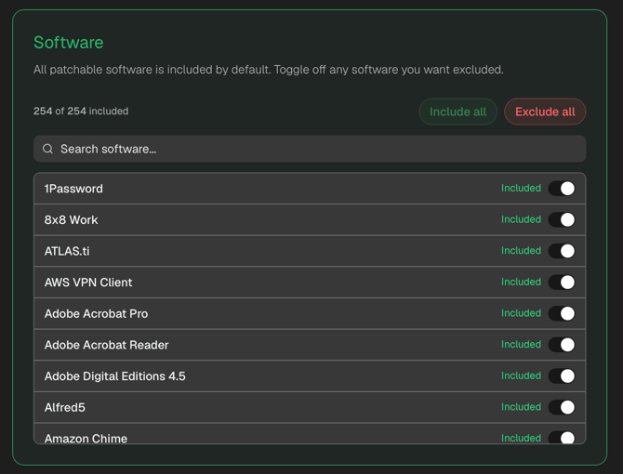Toggle the 8x8 Work switch
This screenshot has height=474, width=623.
pos(562,219)
